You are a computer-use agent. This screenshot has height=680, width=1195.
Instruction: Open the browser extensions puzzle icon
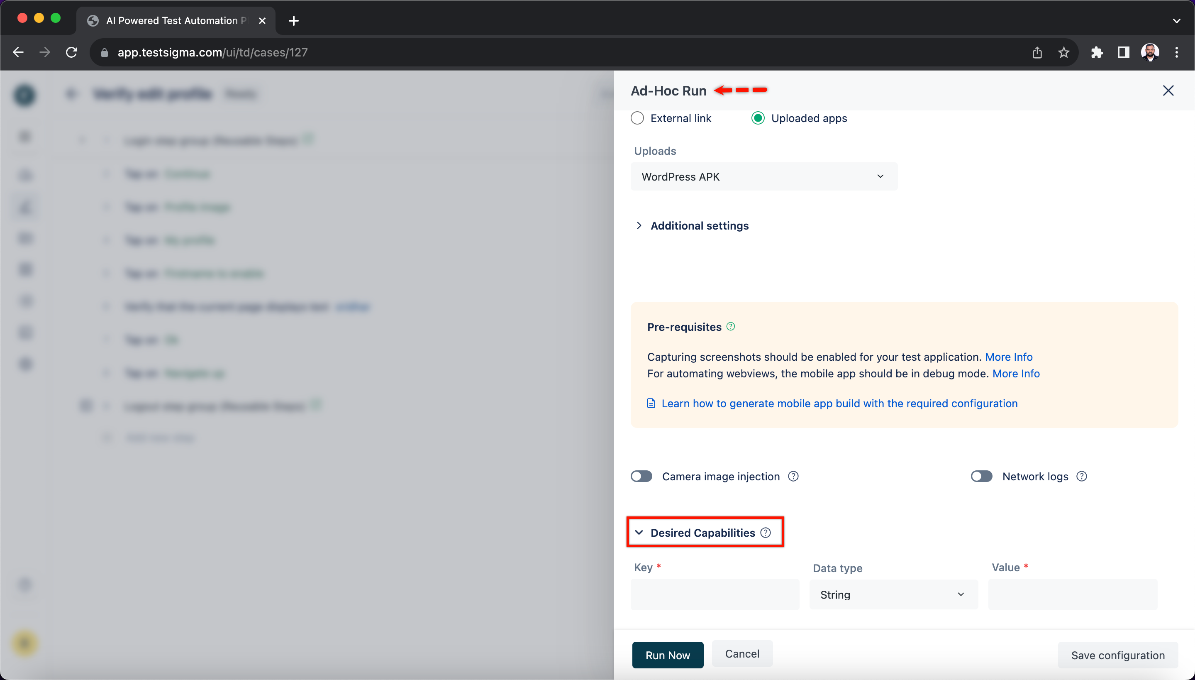pos(1097,52)
